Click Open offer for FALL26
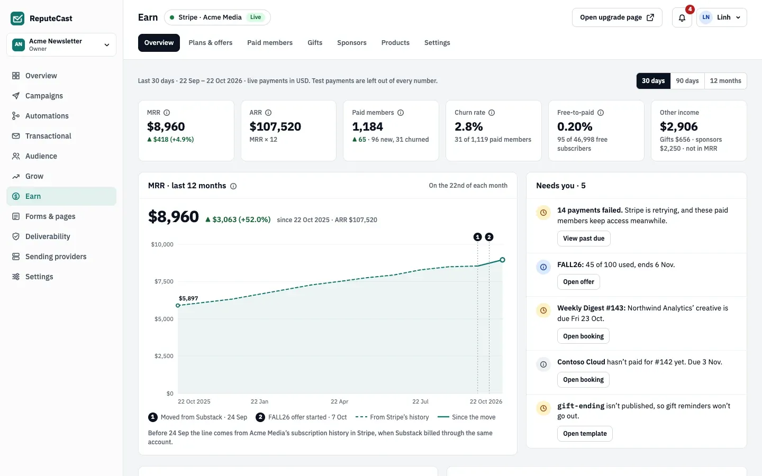This screenshot has height=476, width=762. pos(578,282)
